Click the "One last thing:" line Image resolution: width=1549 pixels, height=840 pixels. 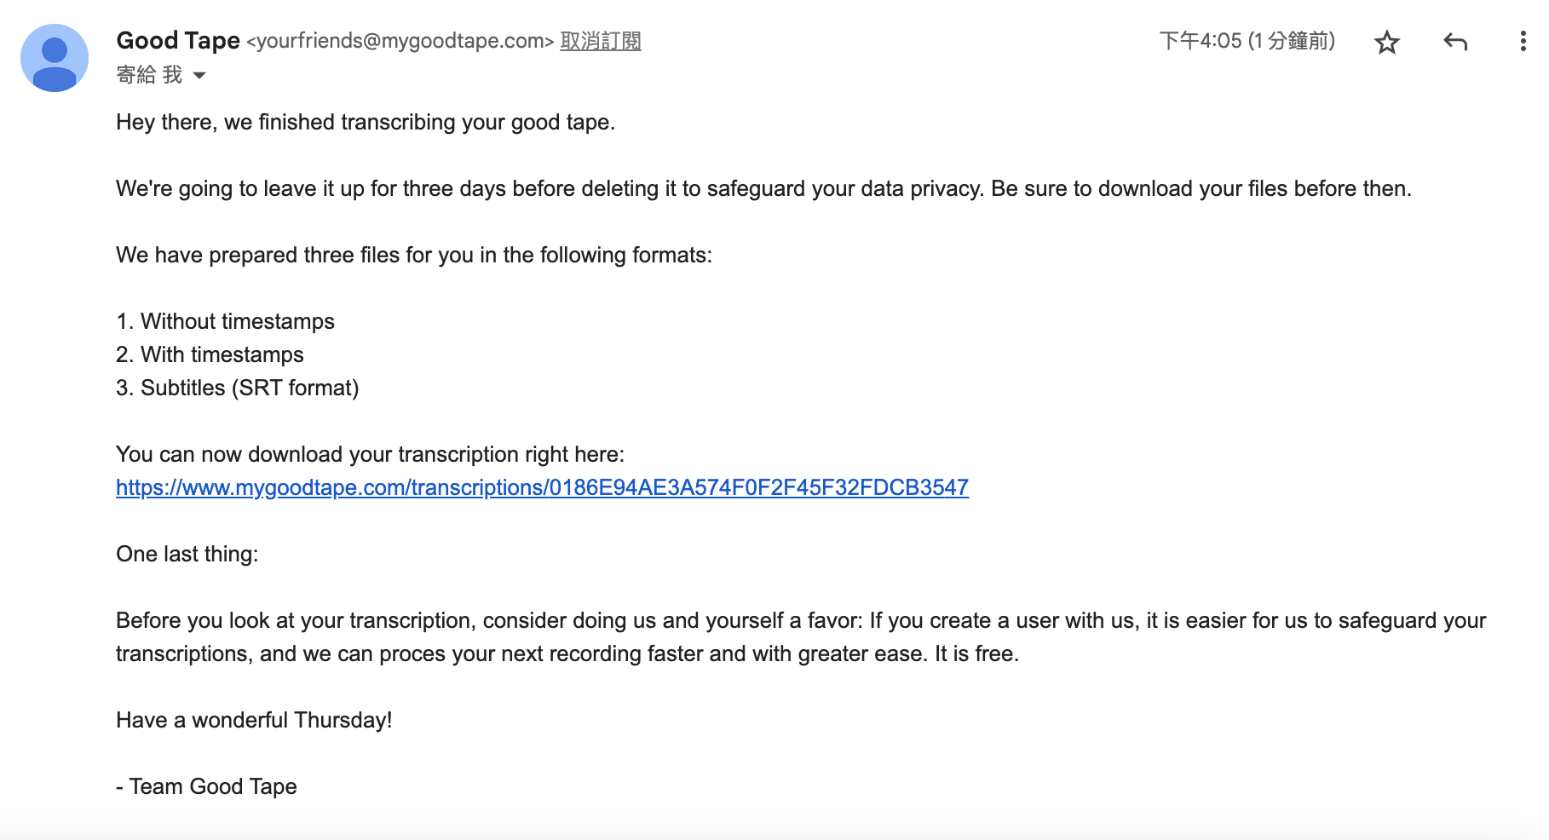click(x=187, y=554)
